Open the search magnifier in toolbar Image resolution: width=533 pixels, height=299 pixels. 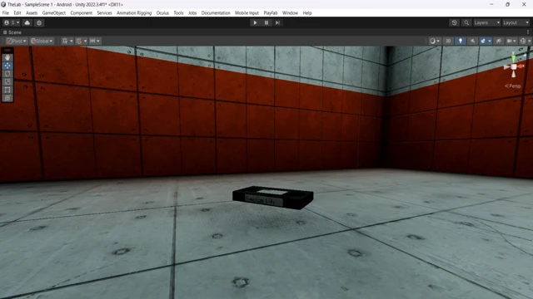point(466,22)
